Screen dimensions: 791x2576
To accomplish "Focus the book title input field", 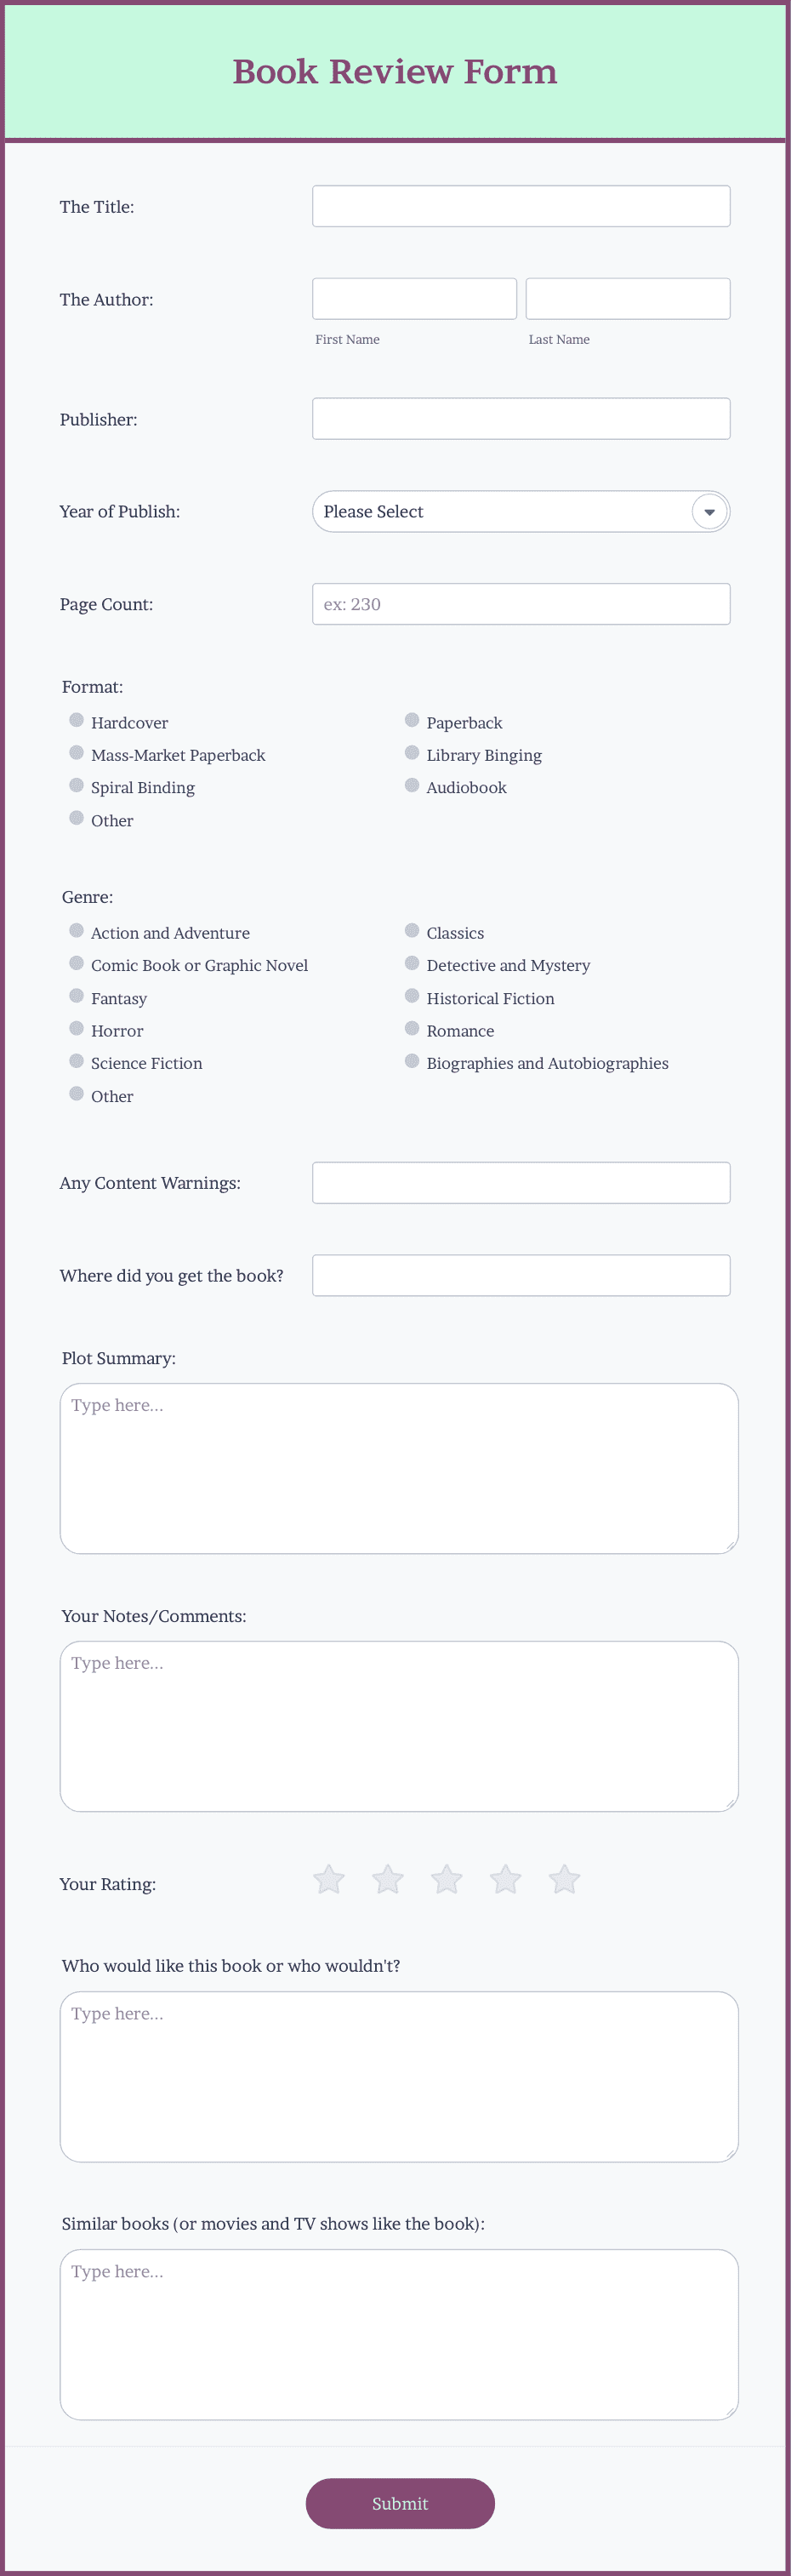I will pos(521,206).
